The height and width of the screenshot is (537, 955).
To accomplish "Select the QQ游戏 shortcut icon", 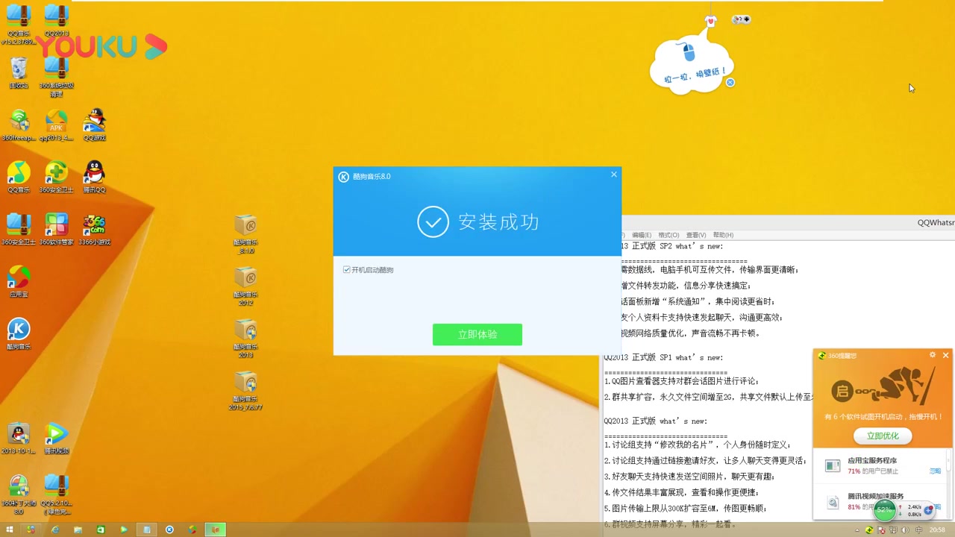I will 94,125.
